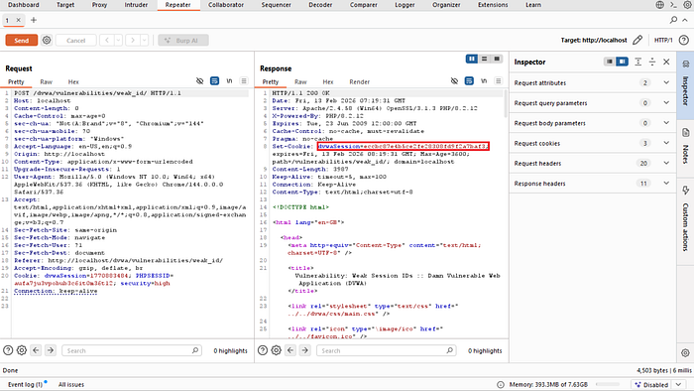Edit the target using the pencil icon
Image resolution: width=694 pixels, height=391 pixels.
(x=637, y=41)
